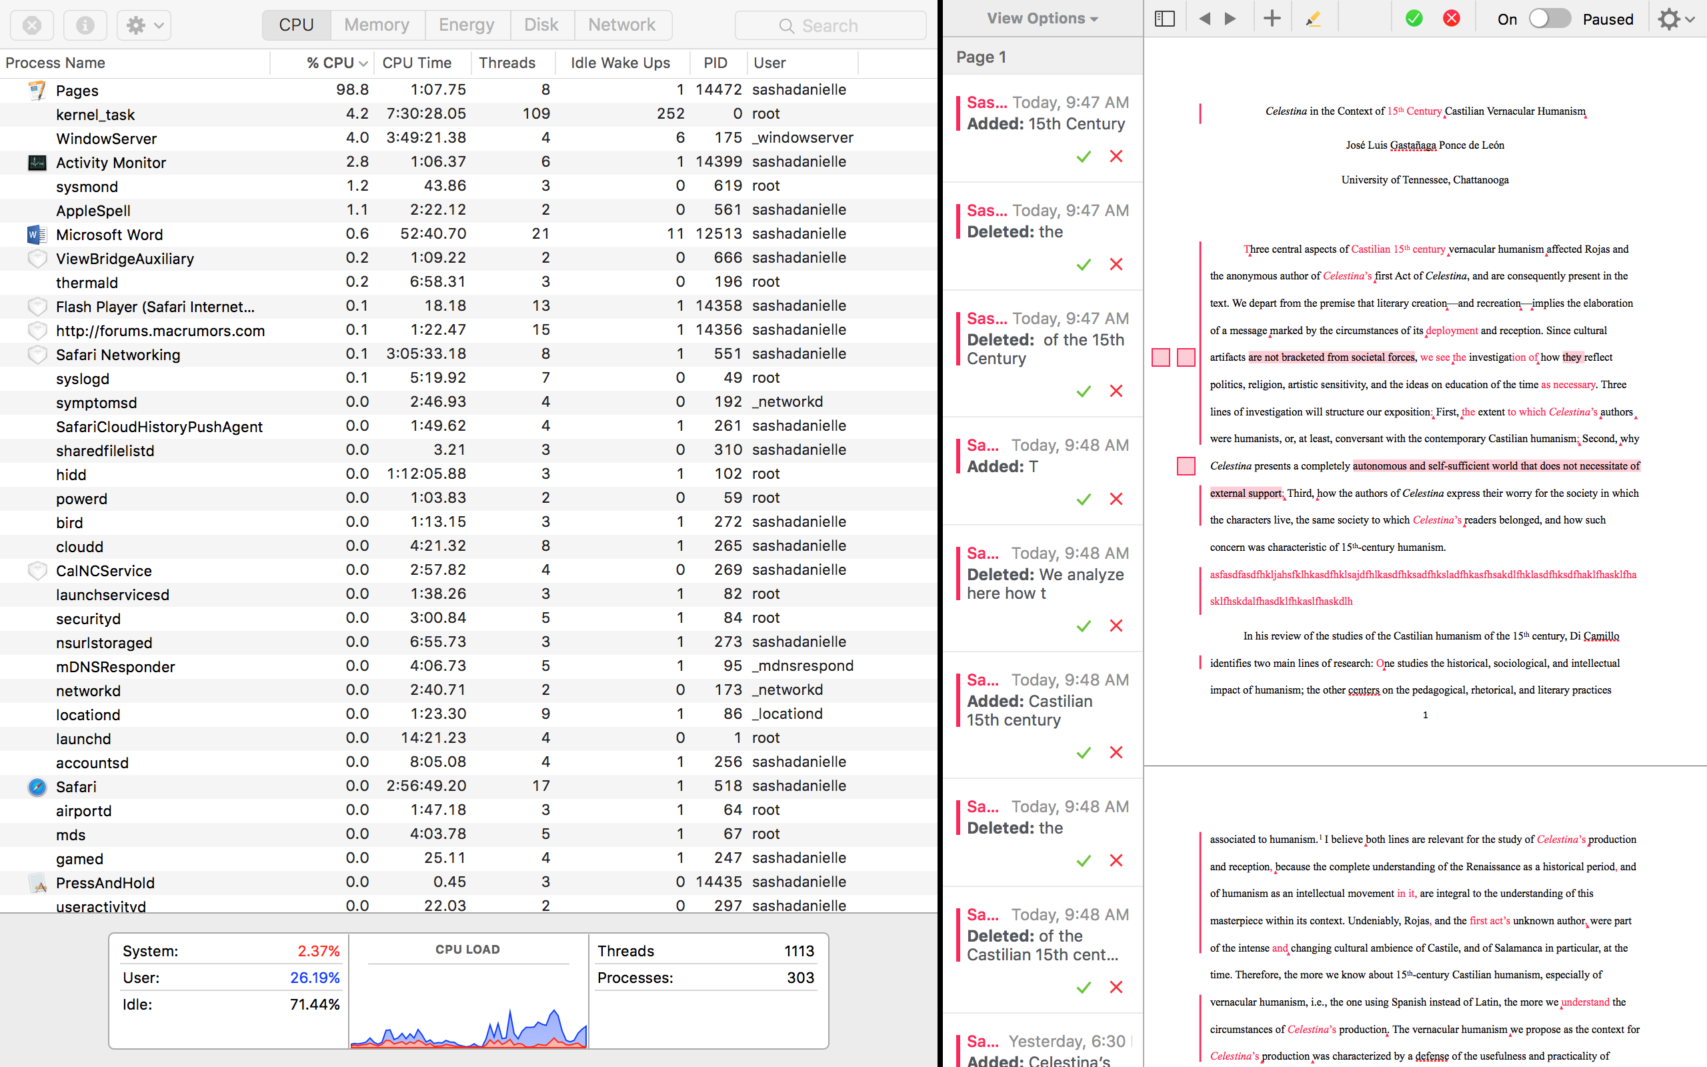The image size is (1707, 1067).
Task: Select the CalNCService shield icon
Action: pyautogui.click(x=37, y=570)
